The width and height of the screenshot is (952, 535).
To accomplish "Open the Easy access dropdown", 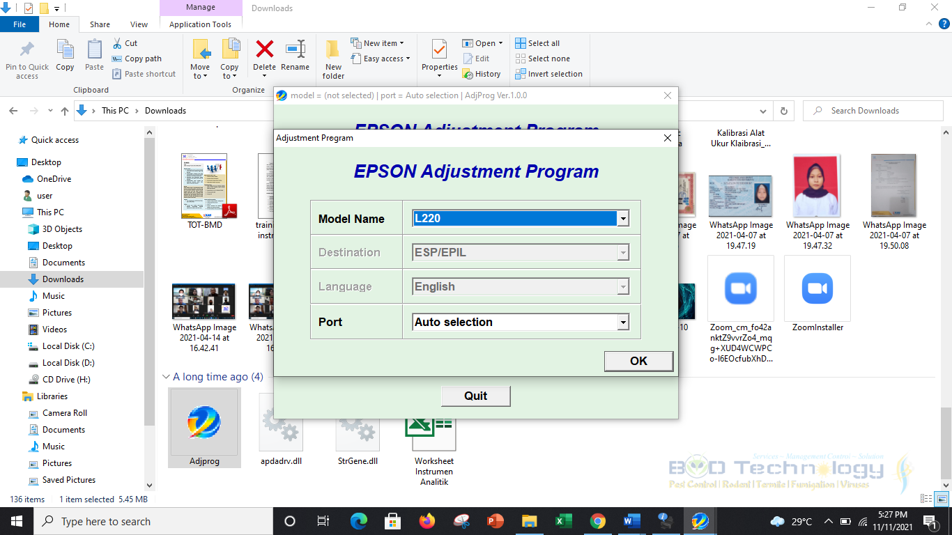I will [381, 59].
